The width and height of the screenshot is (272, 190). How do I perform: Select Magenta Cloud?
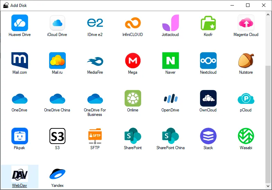[246, 23]
